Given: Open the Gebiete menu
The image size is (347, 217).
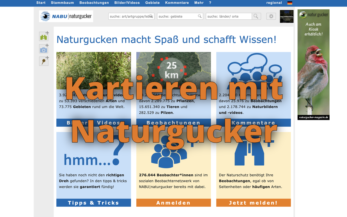Looking at the screenshot, I should click(x=152, y=3).
